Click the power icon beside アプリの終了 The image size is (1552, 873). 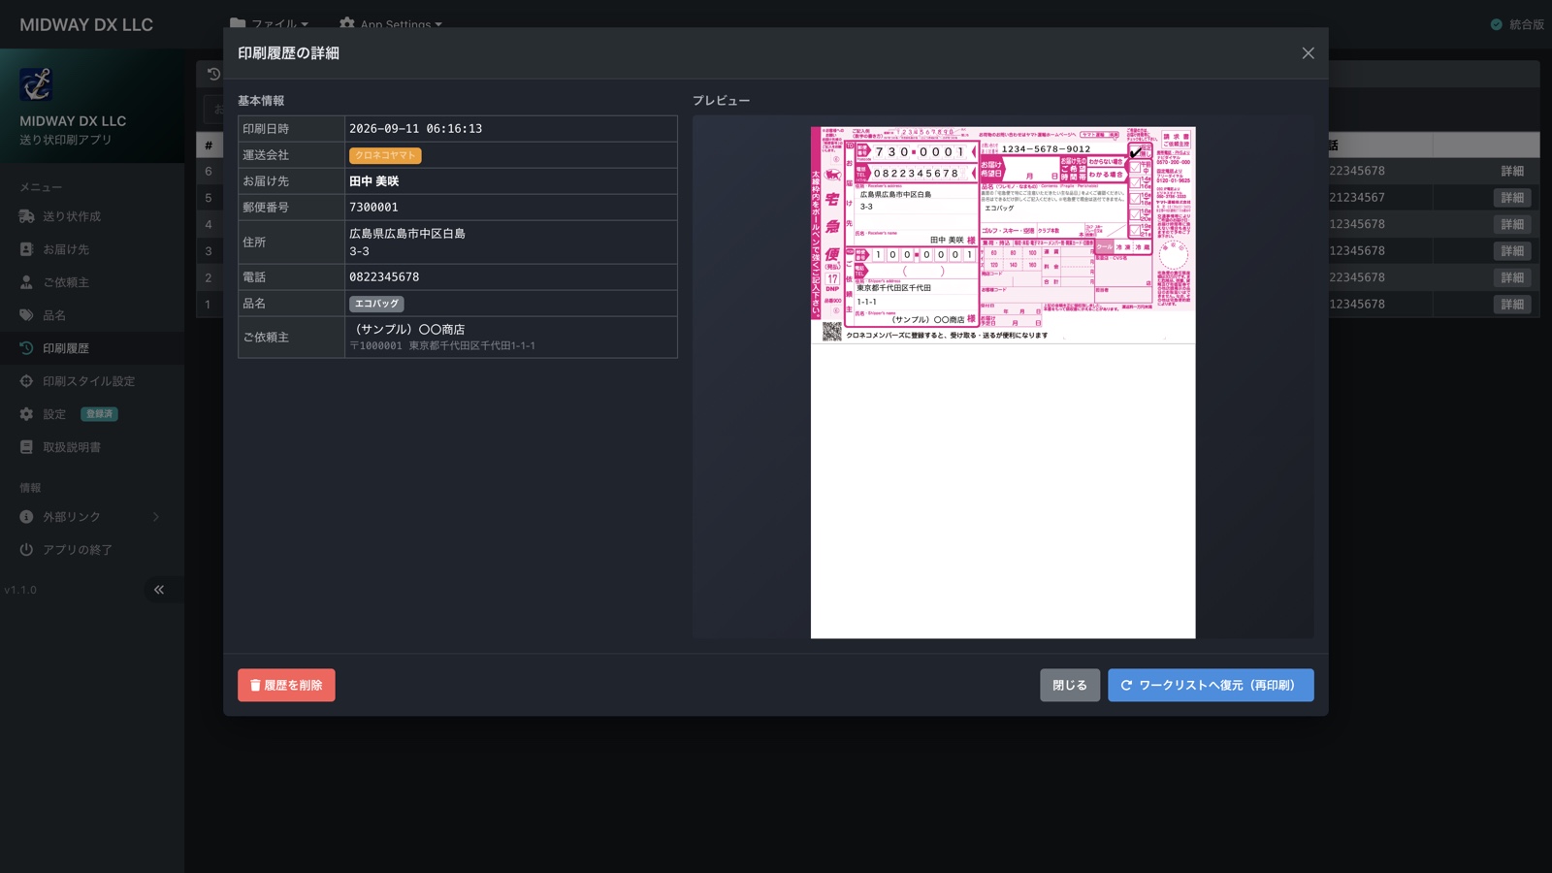[x=26, y=550]
